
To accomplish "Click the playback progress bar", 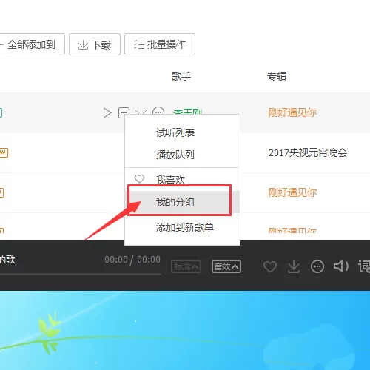I will (x=81, y=274).
